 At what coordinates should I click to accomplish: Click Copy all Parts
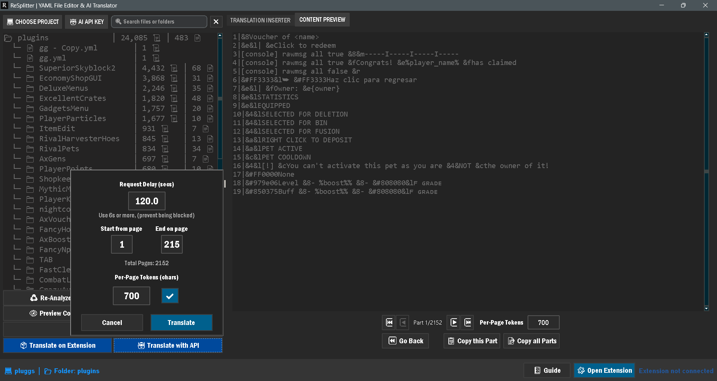(531, 341)
